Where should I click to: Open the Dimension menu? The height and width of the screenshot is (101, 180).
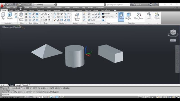click(58, 8)
